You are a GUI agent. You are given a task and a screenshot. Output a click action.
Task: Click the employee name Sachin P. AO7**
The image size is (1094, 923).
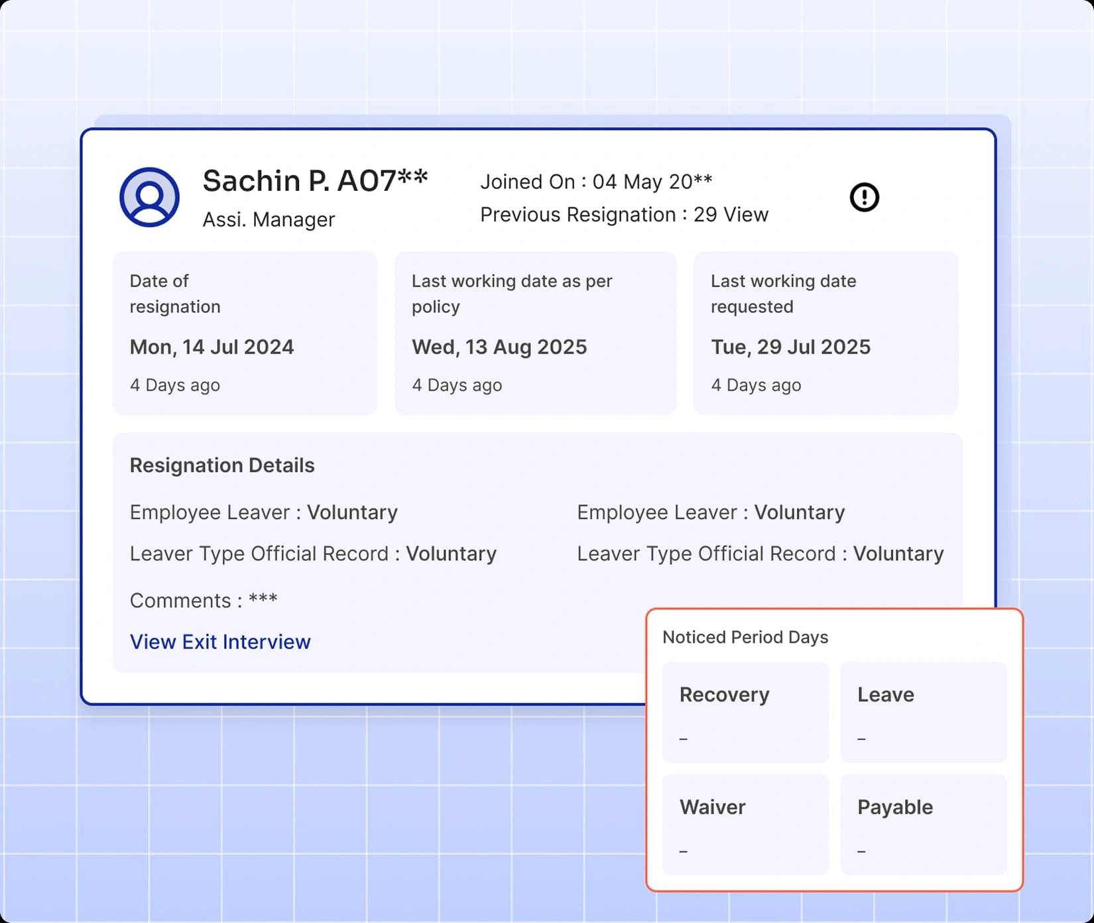pos(314,180)
